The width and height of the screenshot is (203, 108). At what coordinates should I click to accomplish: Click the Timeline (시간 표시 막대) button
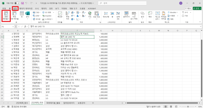(134, 16)
